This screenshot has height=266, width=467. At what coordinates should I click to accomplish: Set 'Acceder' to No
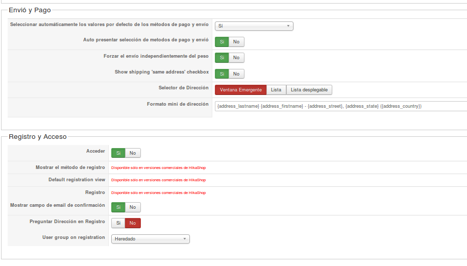(x=133, y=153)
